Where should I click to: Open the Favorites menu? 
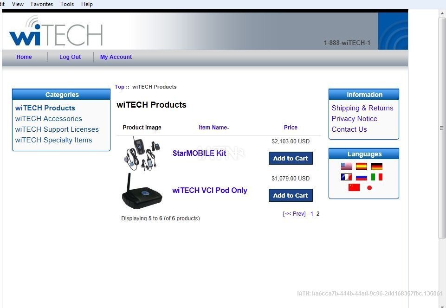coord(42,4)
